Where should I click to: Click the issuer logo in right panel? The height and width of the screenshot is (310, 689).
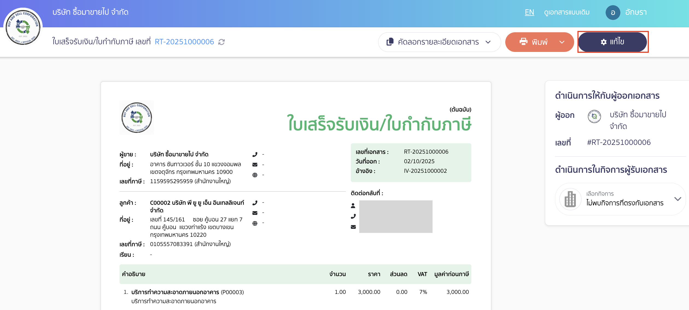[594, 116]
